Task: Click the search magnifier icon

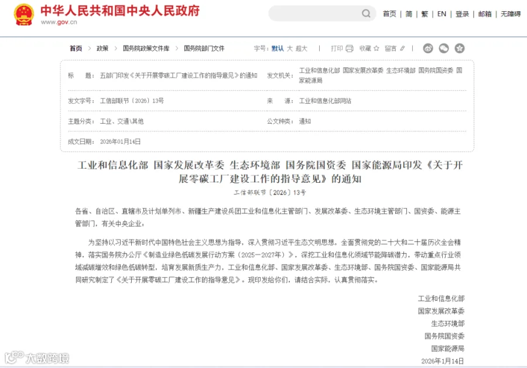Action: [x=366, y=13]
